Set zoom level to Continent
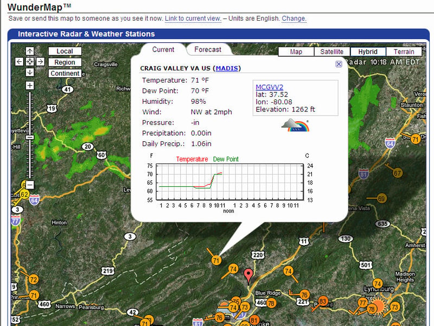 (65, 73)
